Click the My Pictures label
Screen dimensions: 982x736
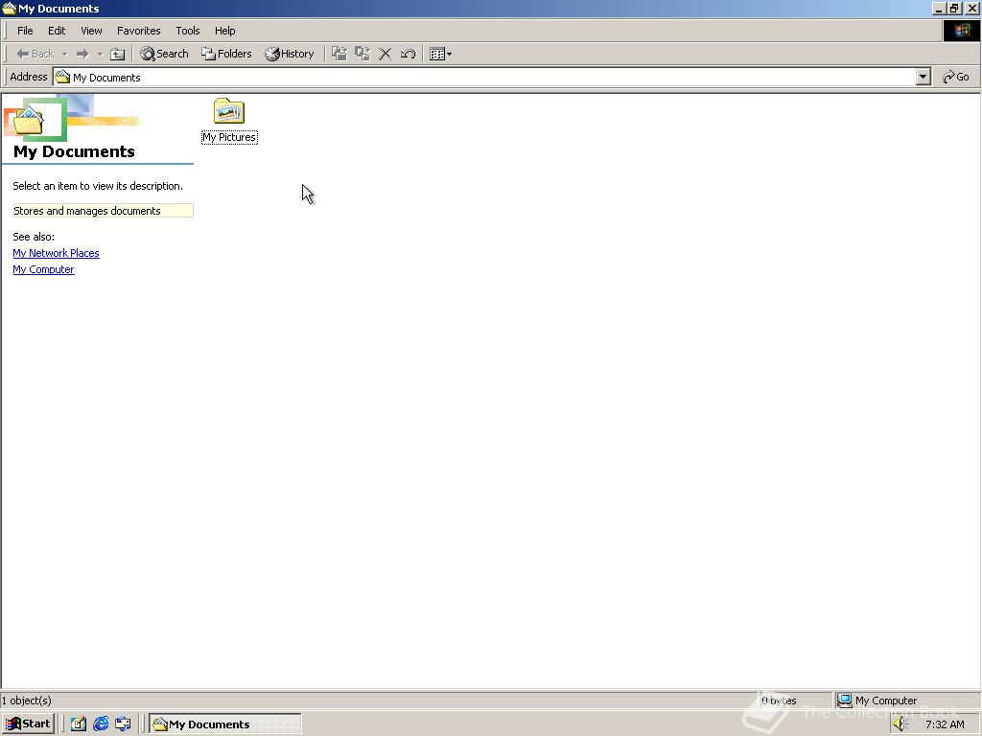coord(229,137)
